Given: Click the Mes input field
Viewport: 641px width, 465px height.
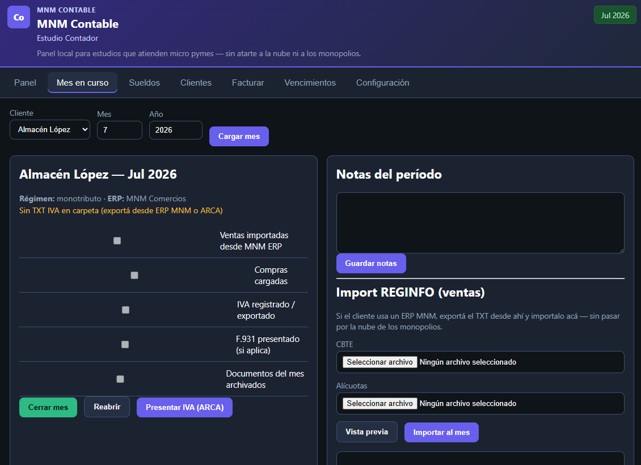Looking at the screenshot, I should pos(119,130).
